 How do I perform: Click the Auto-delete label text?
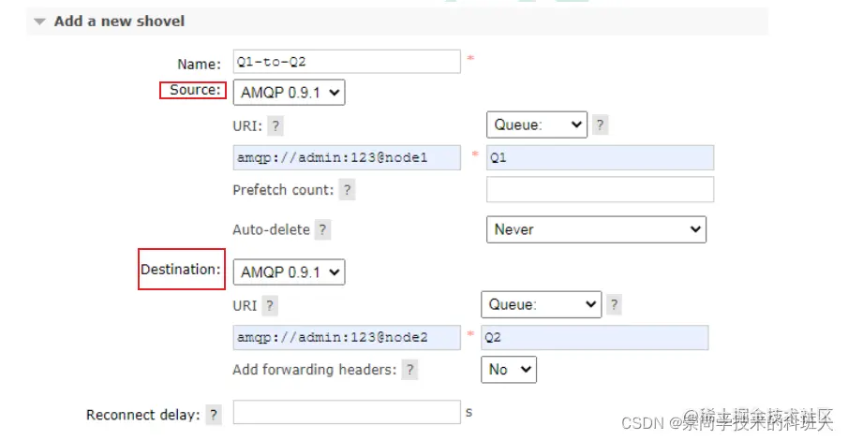[x=271, y=229]
